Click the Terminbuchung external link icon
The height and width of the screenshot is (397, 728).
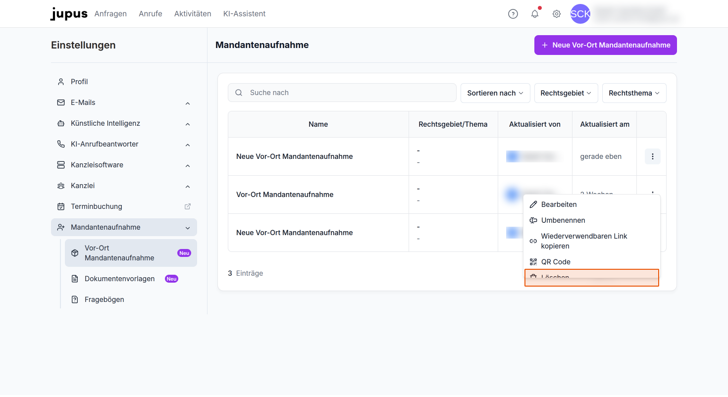tap(188, 206)
